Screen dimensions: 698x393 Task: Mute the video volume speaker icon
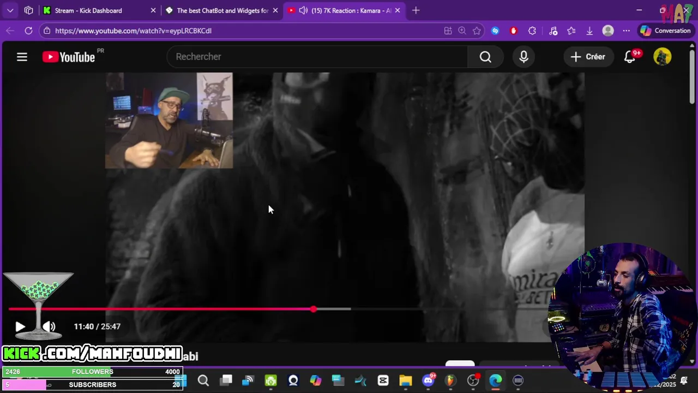click(x=49, y=326)
